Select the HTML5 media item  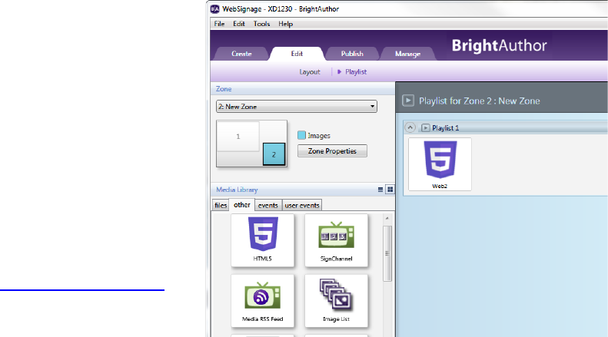[x=263, y=240]
